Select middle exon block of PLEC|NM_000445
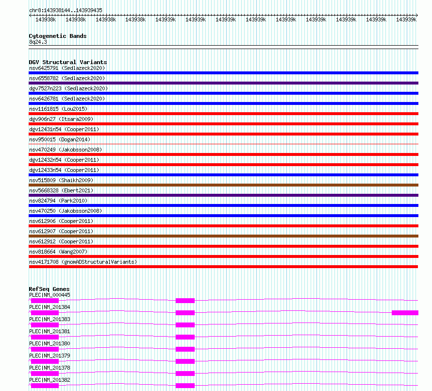This screenshot has width=432, height=391. tap(185, 301)
